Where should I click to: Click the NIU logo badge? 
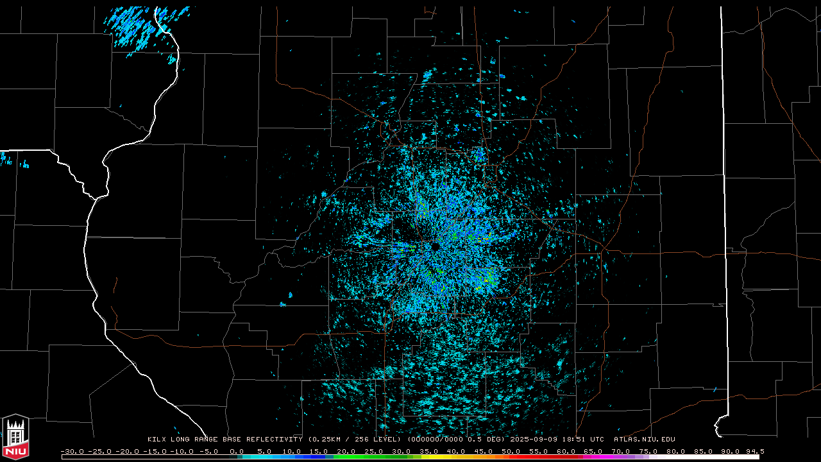pos(15,437)
